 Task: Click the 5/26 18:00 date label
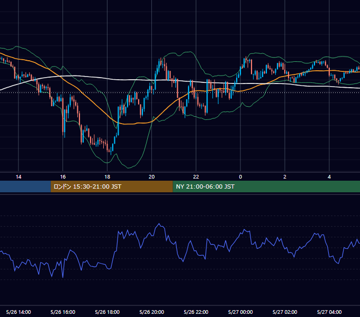point(107,312)
